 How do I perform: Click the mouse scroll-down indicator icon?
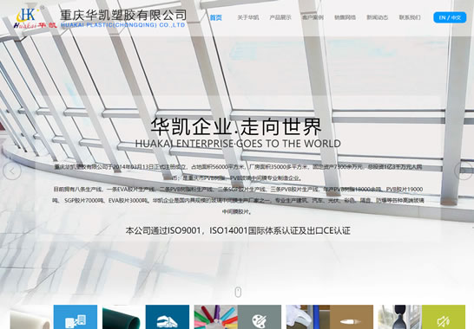click(238, 293)
